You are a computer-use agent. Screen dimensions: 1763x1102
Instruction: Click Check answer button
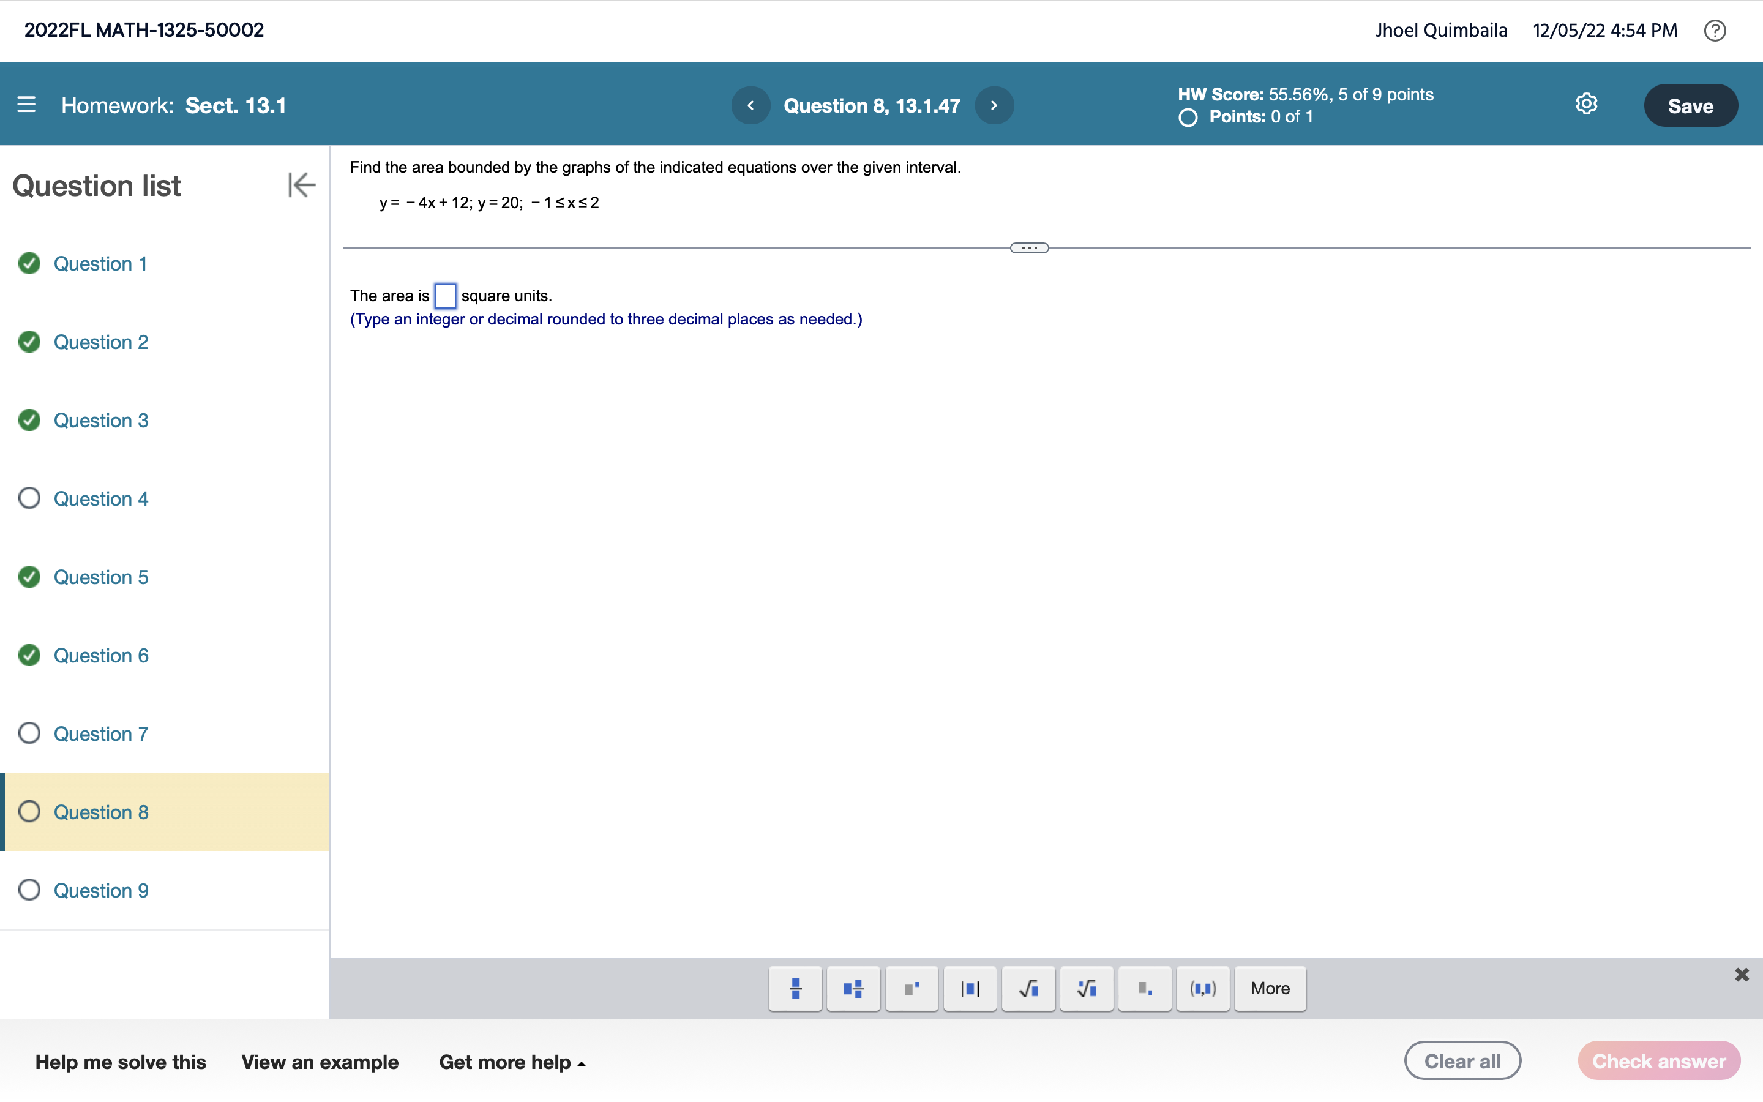1659,1062
